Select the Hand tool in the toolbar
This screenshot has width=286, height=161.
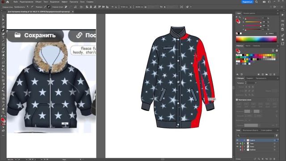pos(3,109)
